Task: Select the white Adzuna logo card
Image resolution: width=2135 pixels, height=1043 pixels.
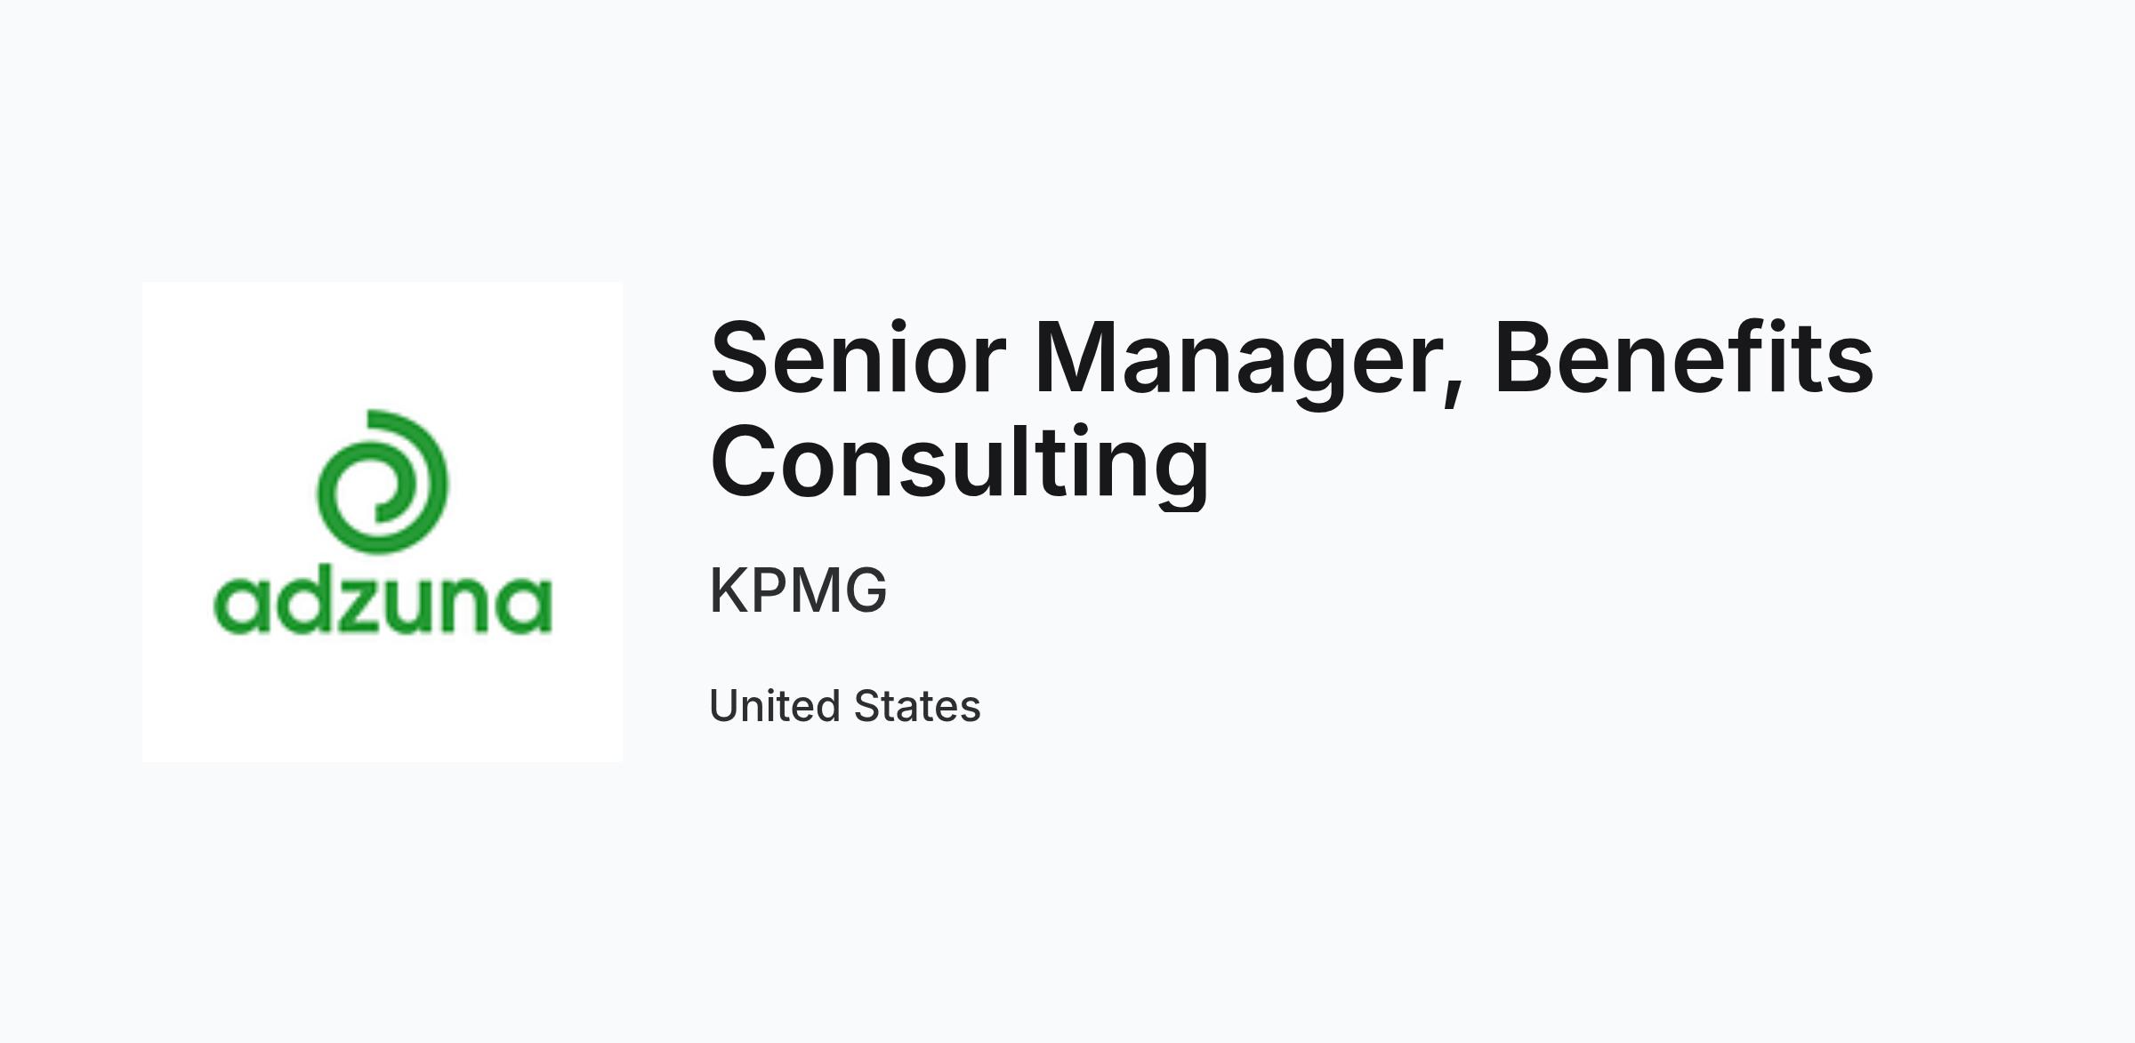Action: tap(383, 522)
